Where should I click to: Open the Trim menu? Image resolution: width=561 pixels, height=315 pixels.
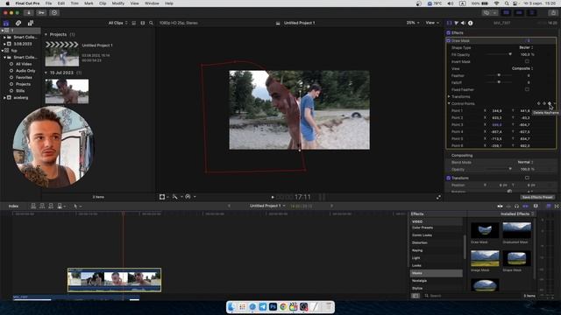75,3
